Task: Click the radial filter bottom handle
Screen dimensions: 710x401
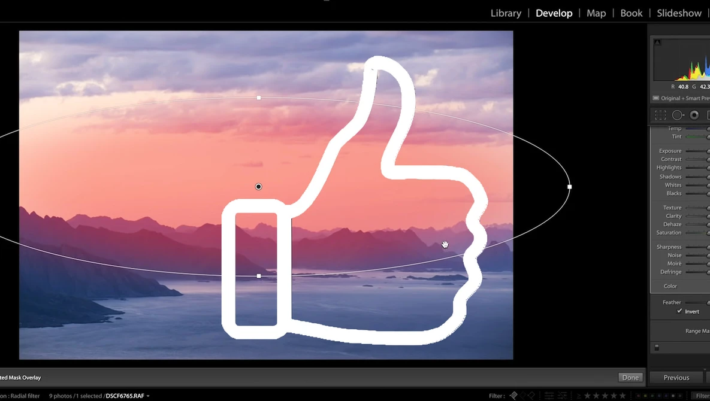Action: 259,276
